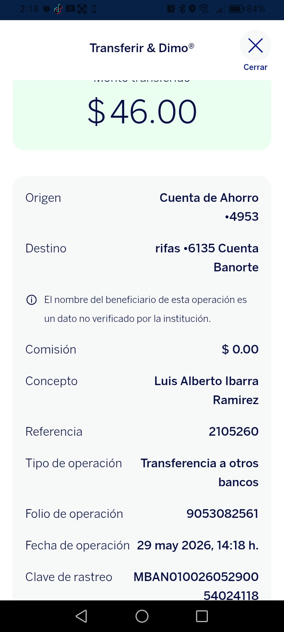Tap TikTok notification icon in status bar
Image resolution: width=284 pixels, height=632 pixels.
coord(58,9)
